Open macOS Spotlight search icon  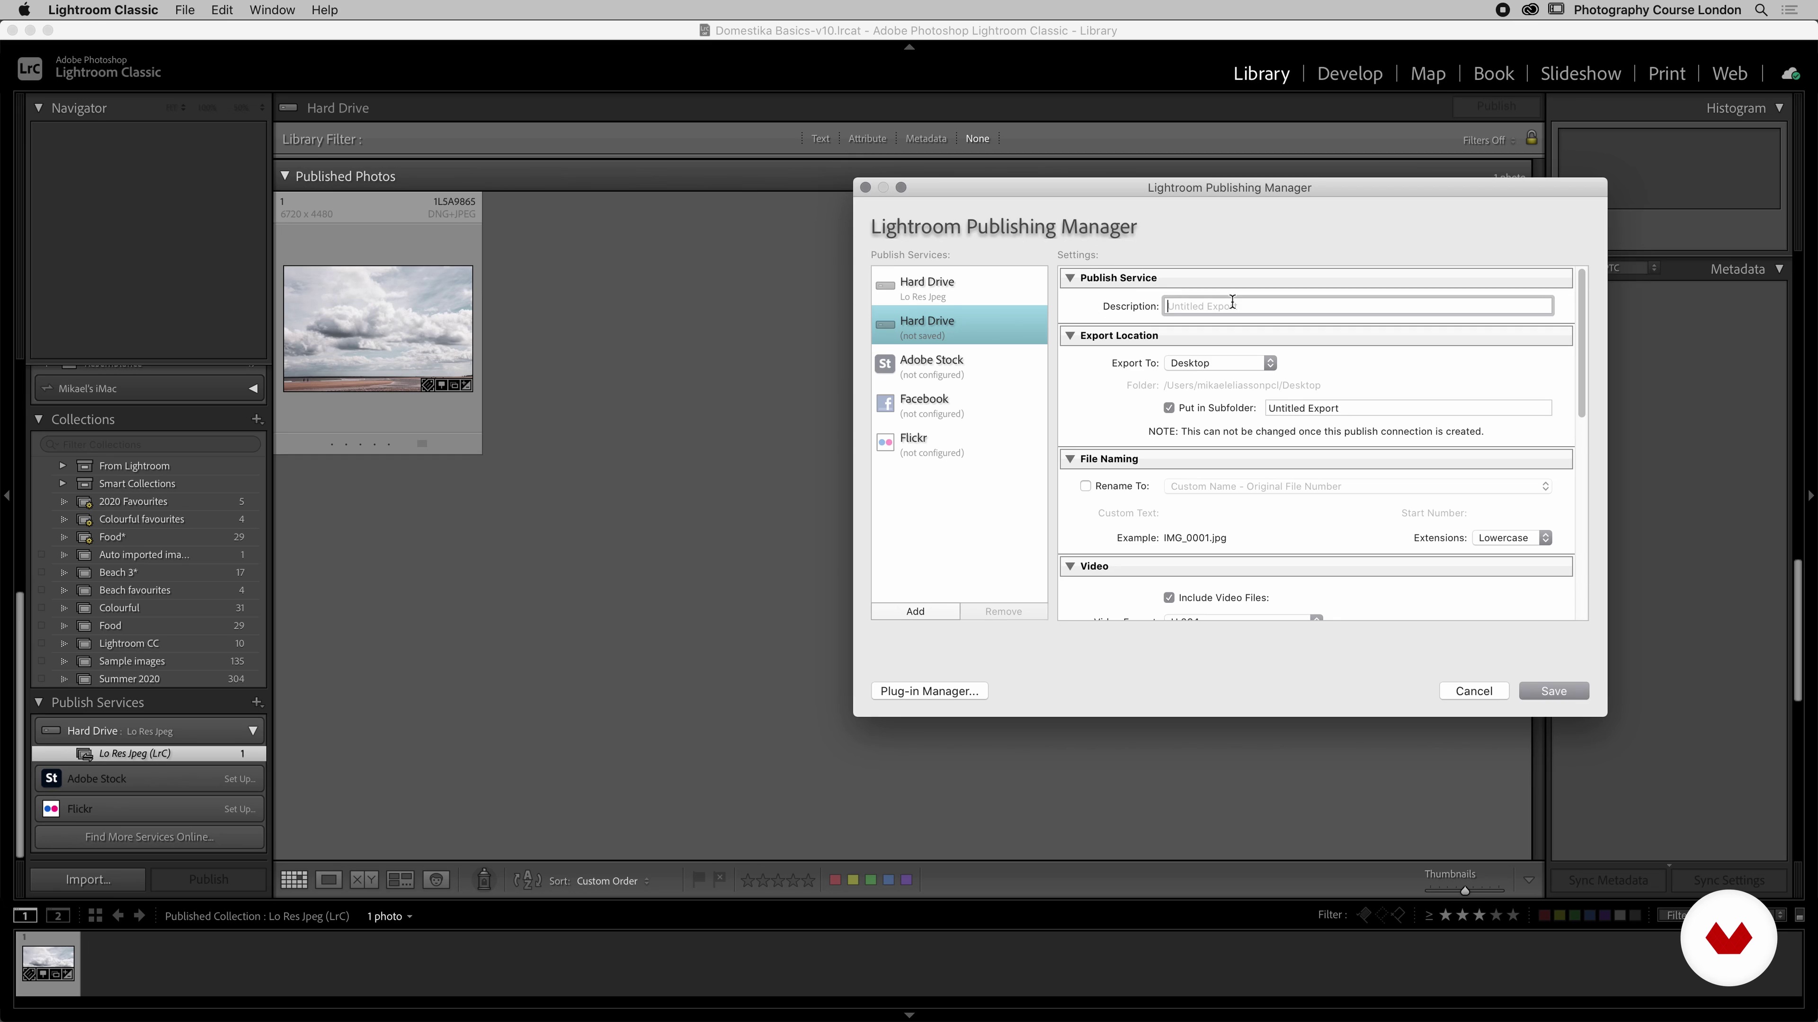point(1762,10)
